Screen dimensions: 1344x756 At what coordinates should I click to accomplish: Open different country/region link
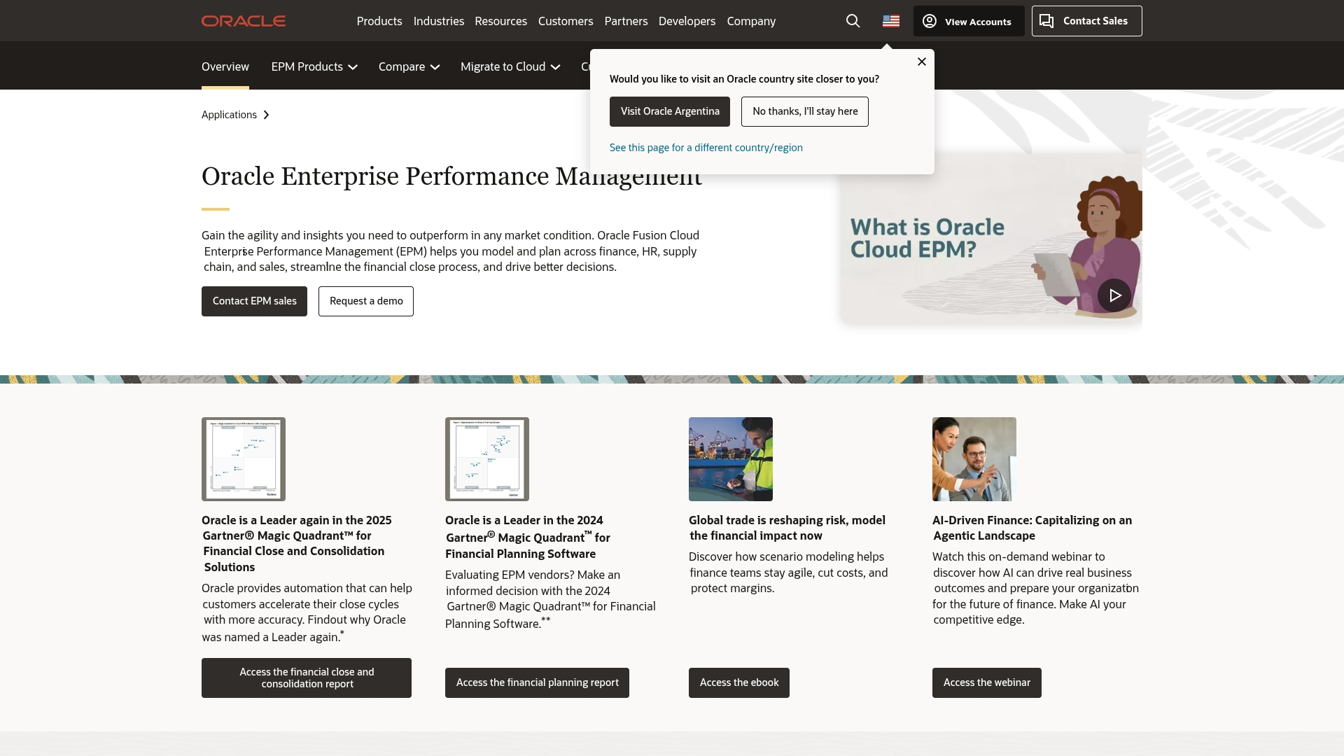tap(706, 148)
